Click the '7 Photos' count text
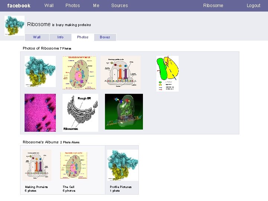This screenshot has width=268, height=201. (x=66, y=48)
